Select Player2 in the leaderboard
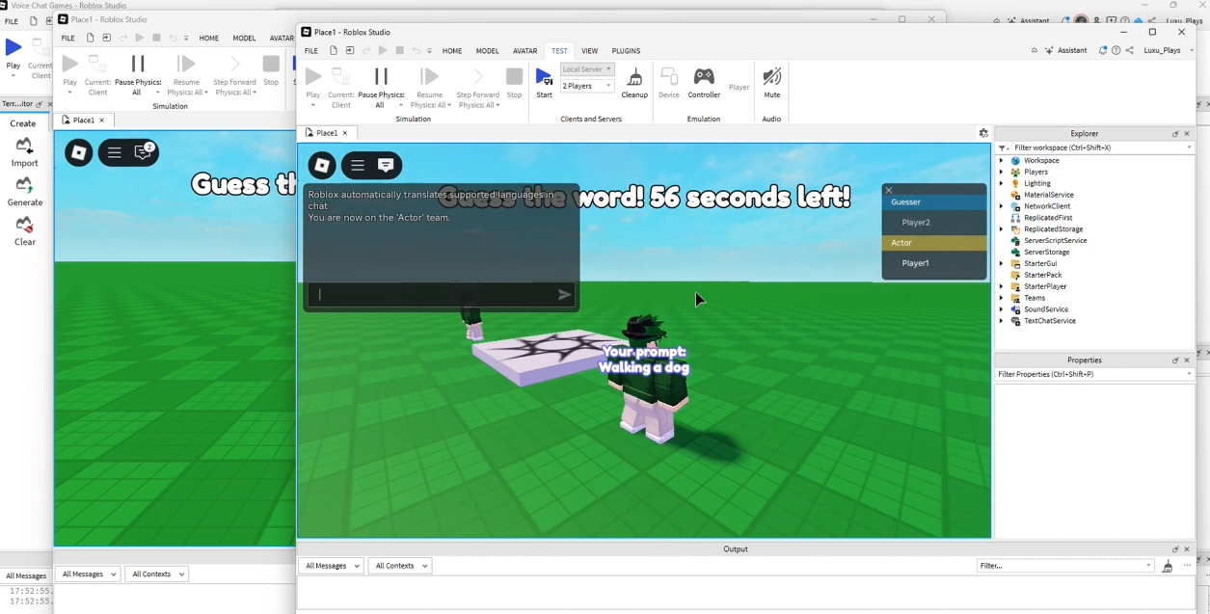Screen dimensions: 1210x614 934,223
